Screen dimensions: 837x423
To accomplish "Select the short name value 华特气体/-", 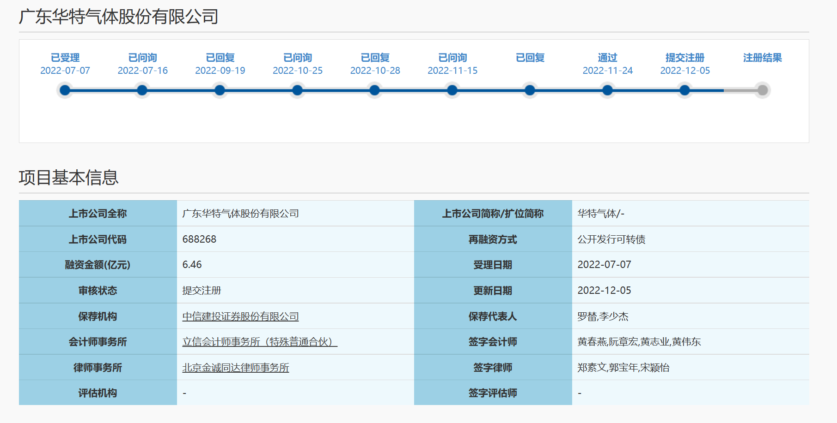I will coord(601,214).
